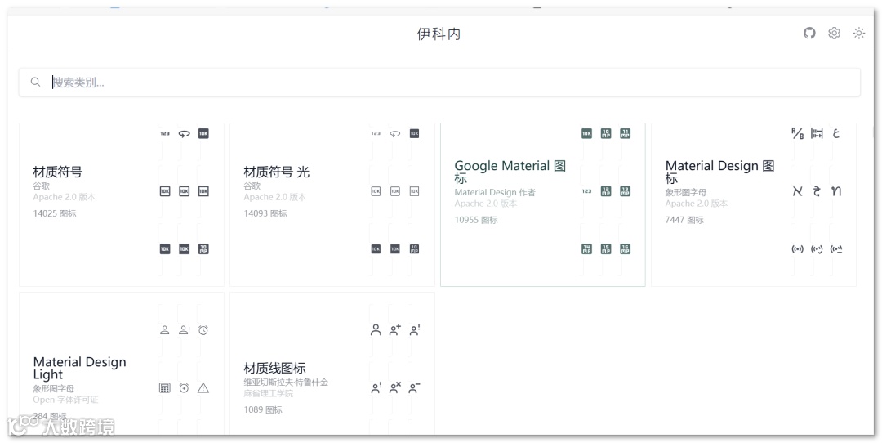Click the account-minus icon in 材质线图标 card
882x443 pixels.
click(x=415, y=388)
